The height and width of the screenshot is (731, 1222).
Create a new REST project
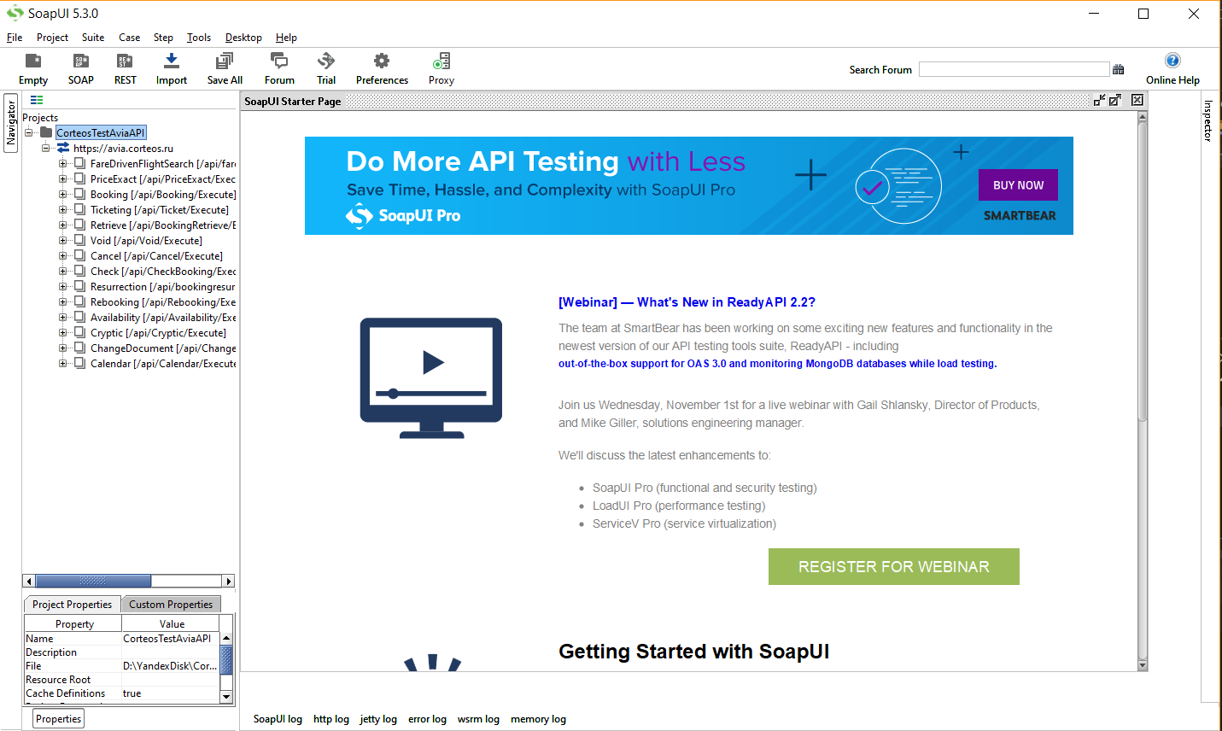pos(125,61)
